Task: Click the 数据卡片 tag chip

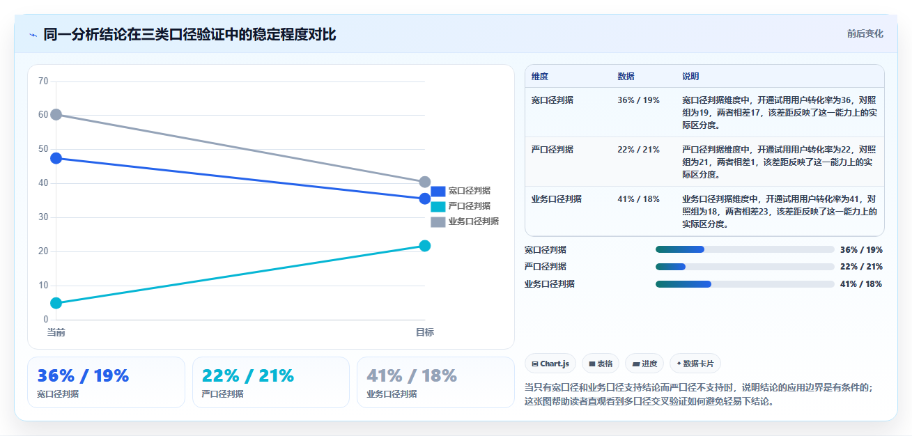Action: pos(695,364)
